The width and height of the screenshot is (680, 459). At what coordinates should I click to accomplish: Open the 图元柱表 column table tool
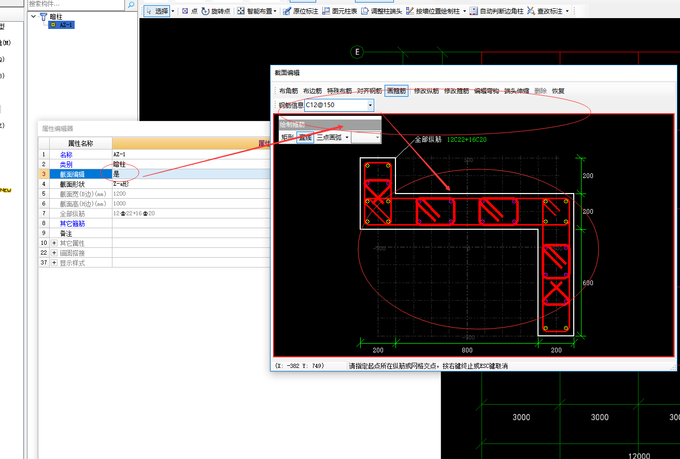click(340, 11)
